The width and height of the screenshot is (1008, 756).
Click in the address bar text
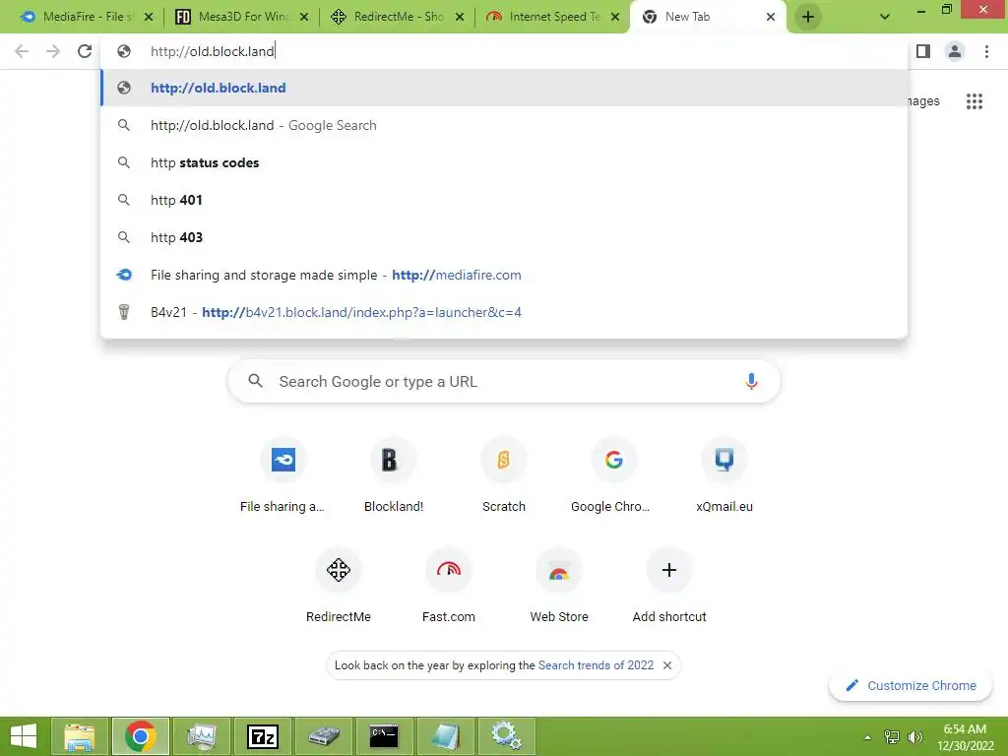point(213,51)
